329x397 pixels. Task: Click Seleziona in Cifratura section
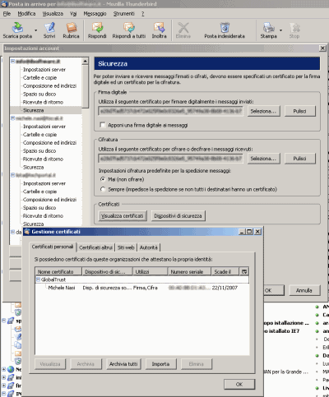[x=263, y=159]
